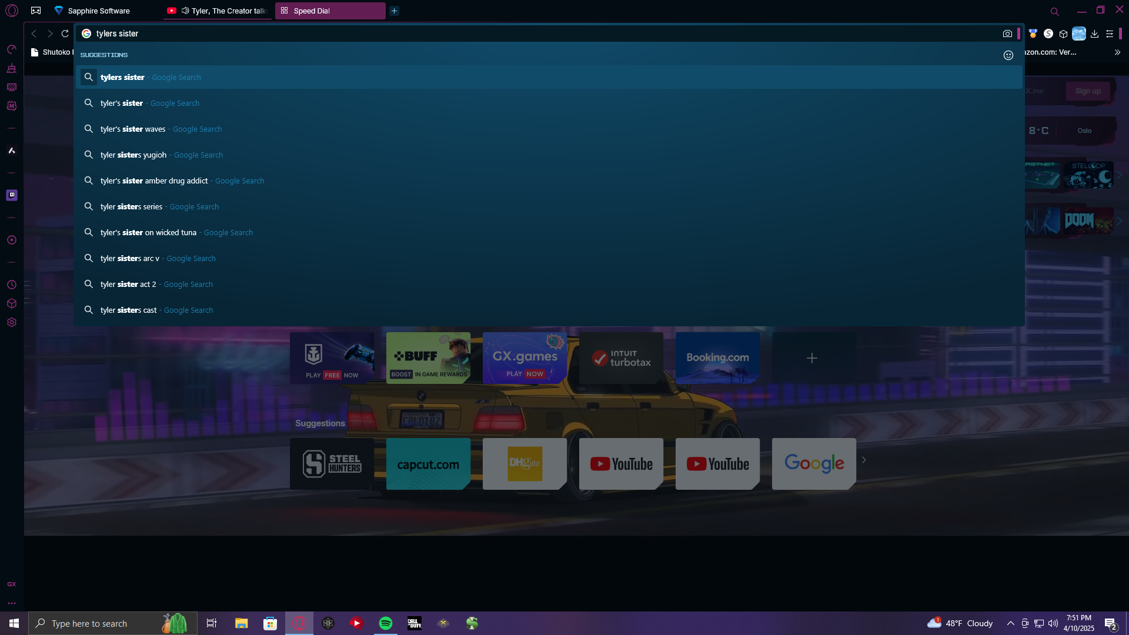This screenshot has width=1129, height=635.
Task: Open GX Control in the sidebar
Action: click(11, 49)
